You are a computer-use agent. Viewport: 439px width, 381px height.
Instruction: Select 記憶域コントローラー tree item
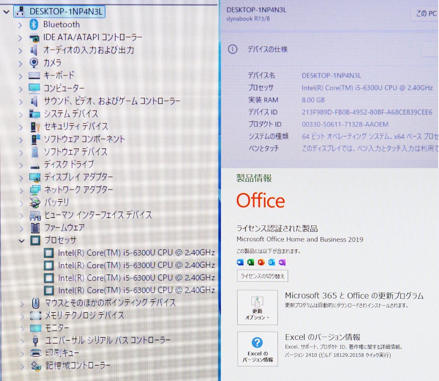pos(78,366)
